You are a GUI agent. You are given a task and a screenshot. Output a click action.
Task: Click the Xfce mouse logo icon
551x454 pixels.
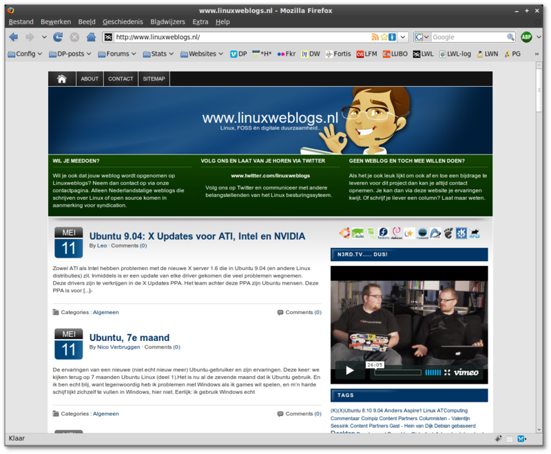[475, 233]
